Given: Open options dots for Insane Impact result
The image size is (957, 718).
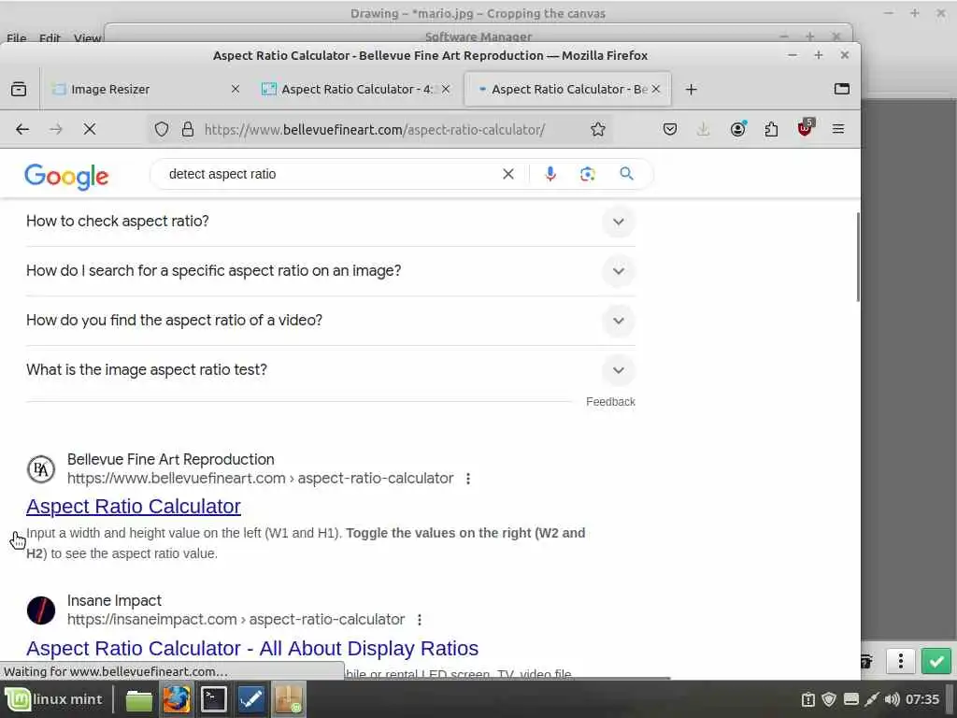Looking at the screenshot, I should point(420,620).
